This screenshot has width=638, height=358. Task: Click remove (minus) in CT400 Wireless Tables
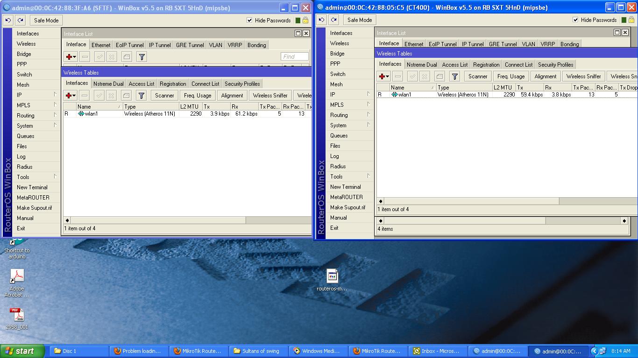point(397,76)
